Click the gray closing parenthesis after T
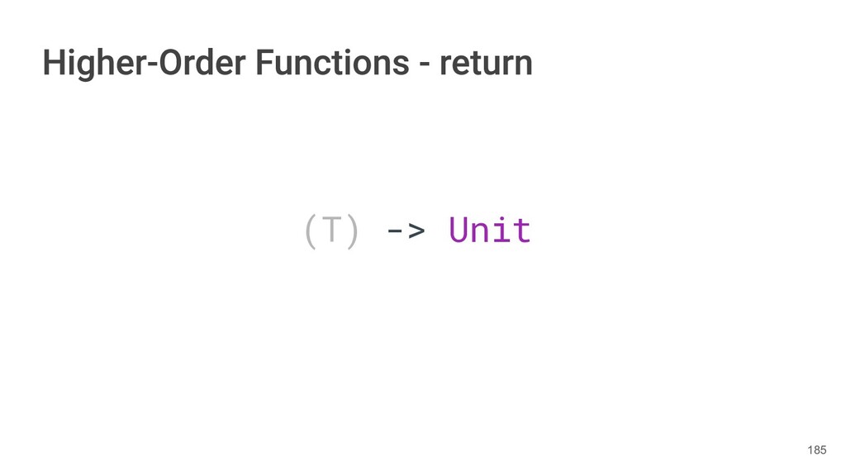 [x=352, y=231]
